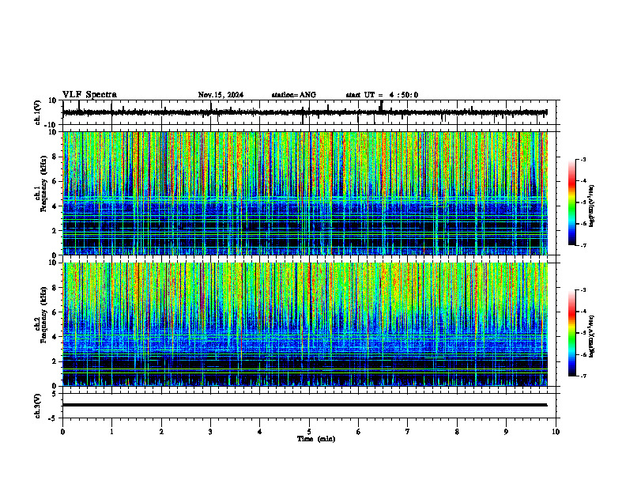Click the ch.3 flat voltage trace
This screenshot has width=626, height=484.
click(305, 405)
